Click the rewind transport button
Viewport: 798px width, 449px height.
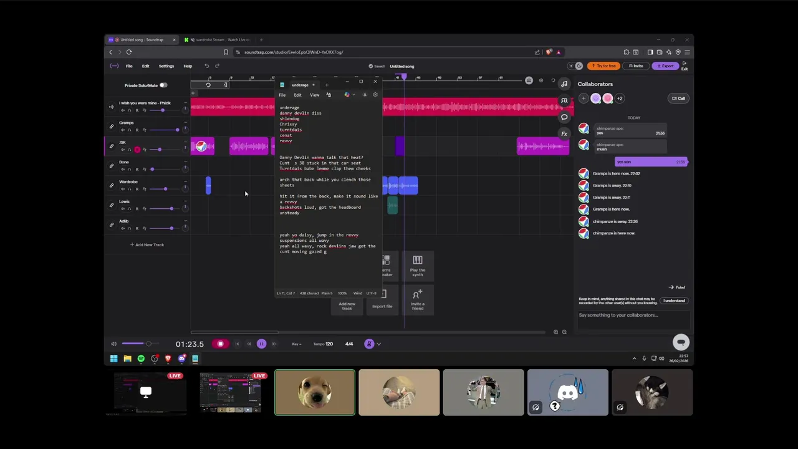point(249,344)
